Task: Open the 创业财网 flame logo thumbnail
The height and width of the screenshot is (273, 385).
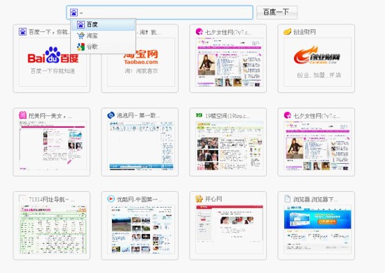Action: coord(317,62)
